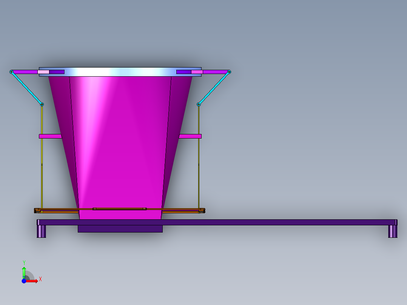Select the white top flange of the hopper

(x=120, y=72)
